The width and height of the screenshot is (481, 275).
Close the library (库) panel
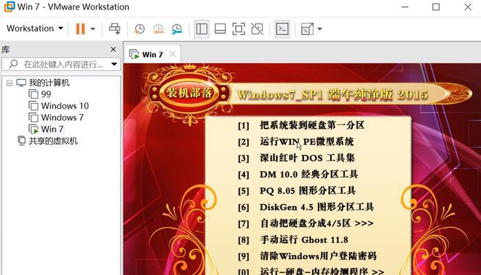pos(113,49)
